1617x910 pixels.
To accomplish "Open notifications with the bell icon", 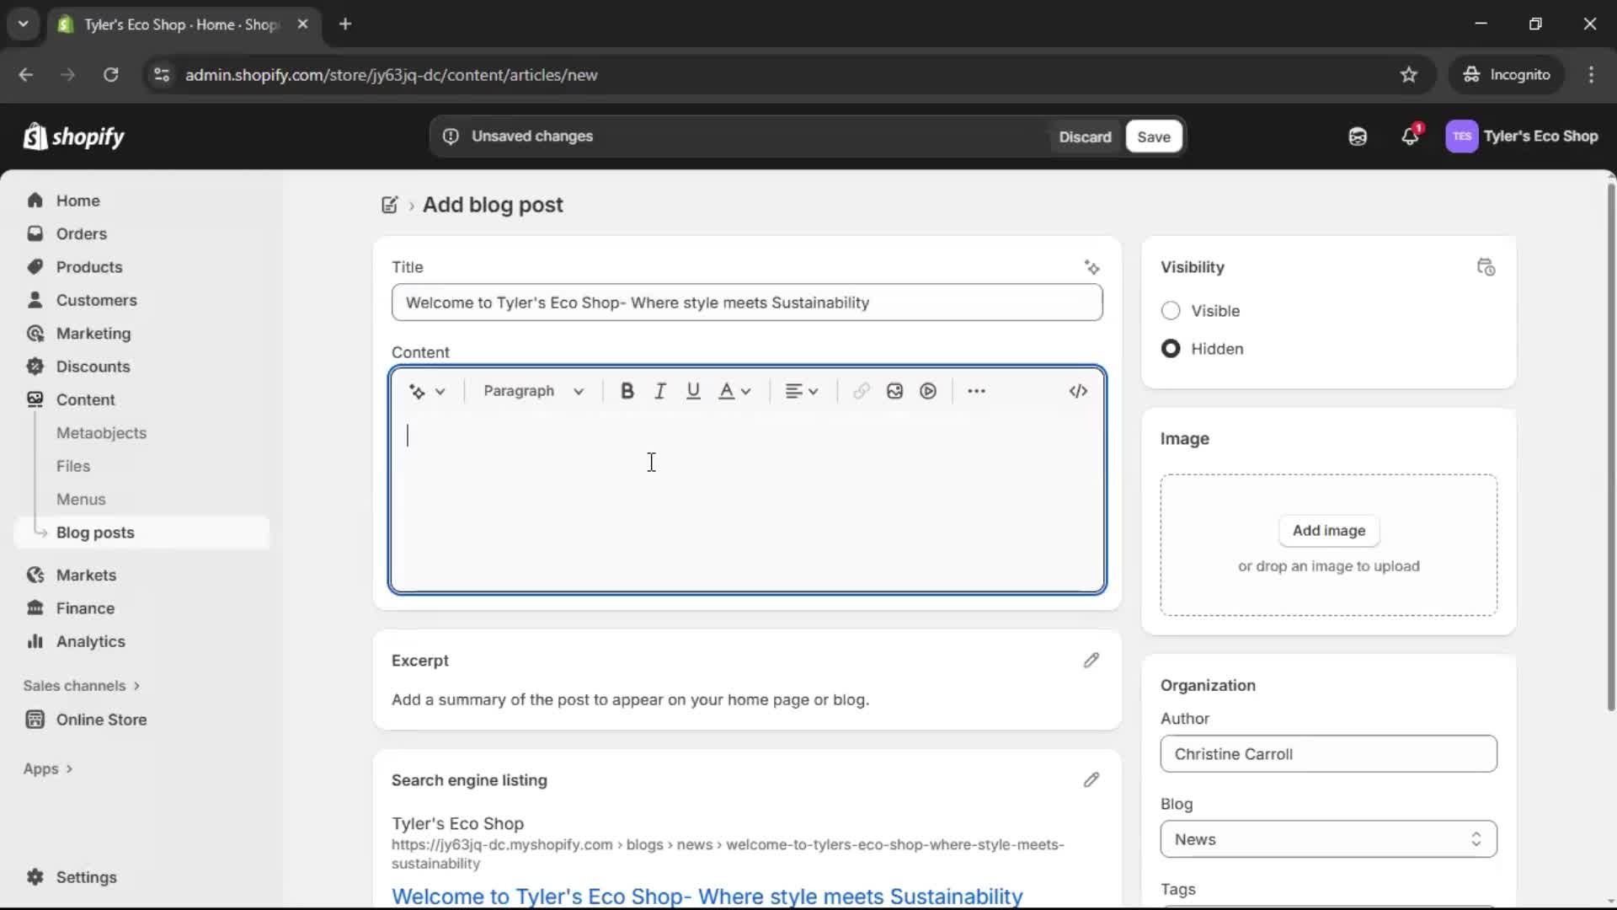I will (x=1411, y=136).
